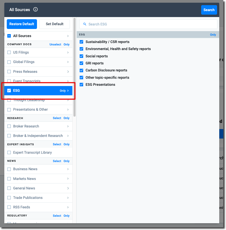Click Unselect link for Company Docs
The height and width of the screenshot is (230, 226).
(x=55, y=44)
